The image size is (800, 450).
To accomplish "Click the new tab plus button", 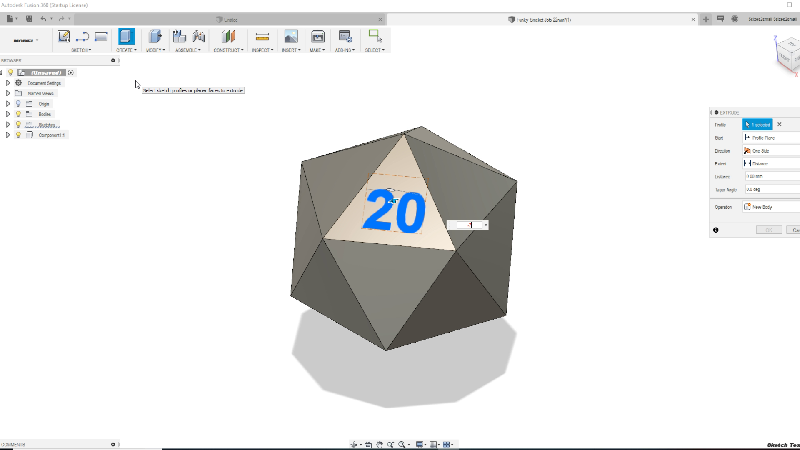I will point(706,19).
